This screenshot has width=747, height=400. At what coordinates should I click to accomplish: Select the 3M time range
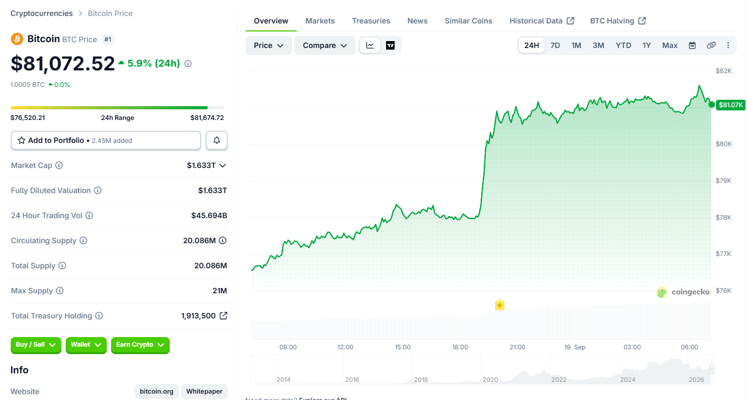[x=599, y=45]
